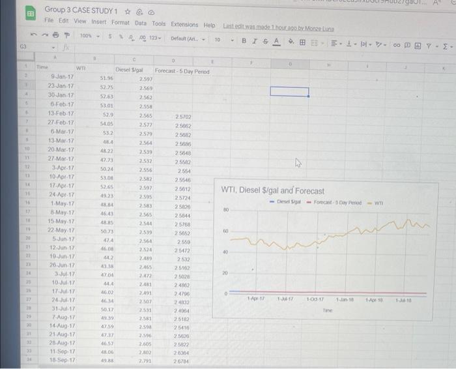This screenshot has height=369, width=456.
Task: Open the Tools menu
Action: coord(159,23)
